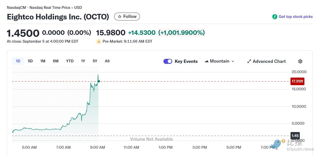Open the Mountain chart type dropdown

pyautogui.click(x=219, y=61)
